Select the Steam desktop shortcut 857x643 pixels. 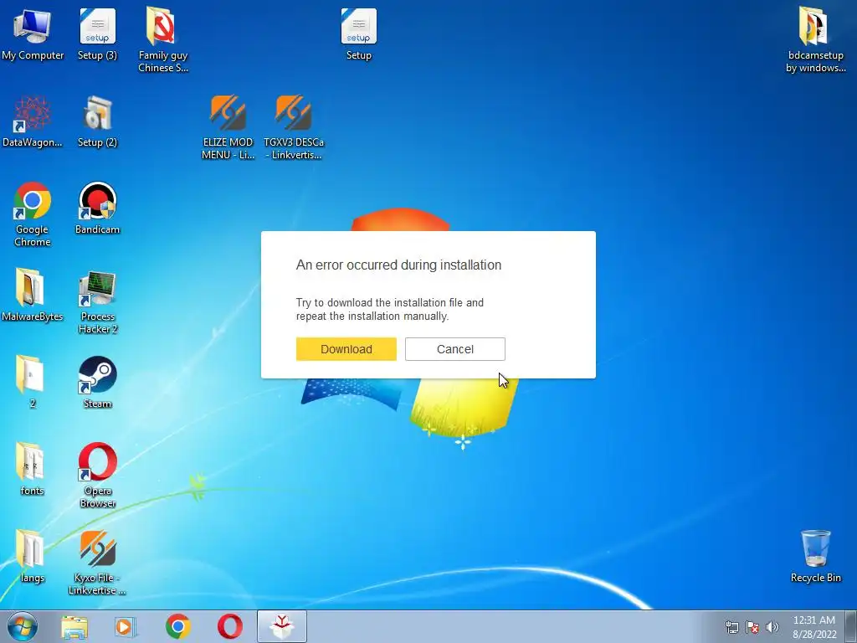click(97, 382)
